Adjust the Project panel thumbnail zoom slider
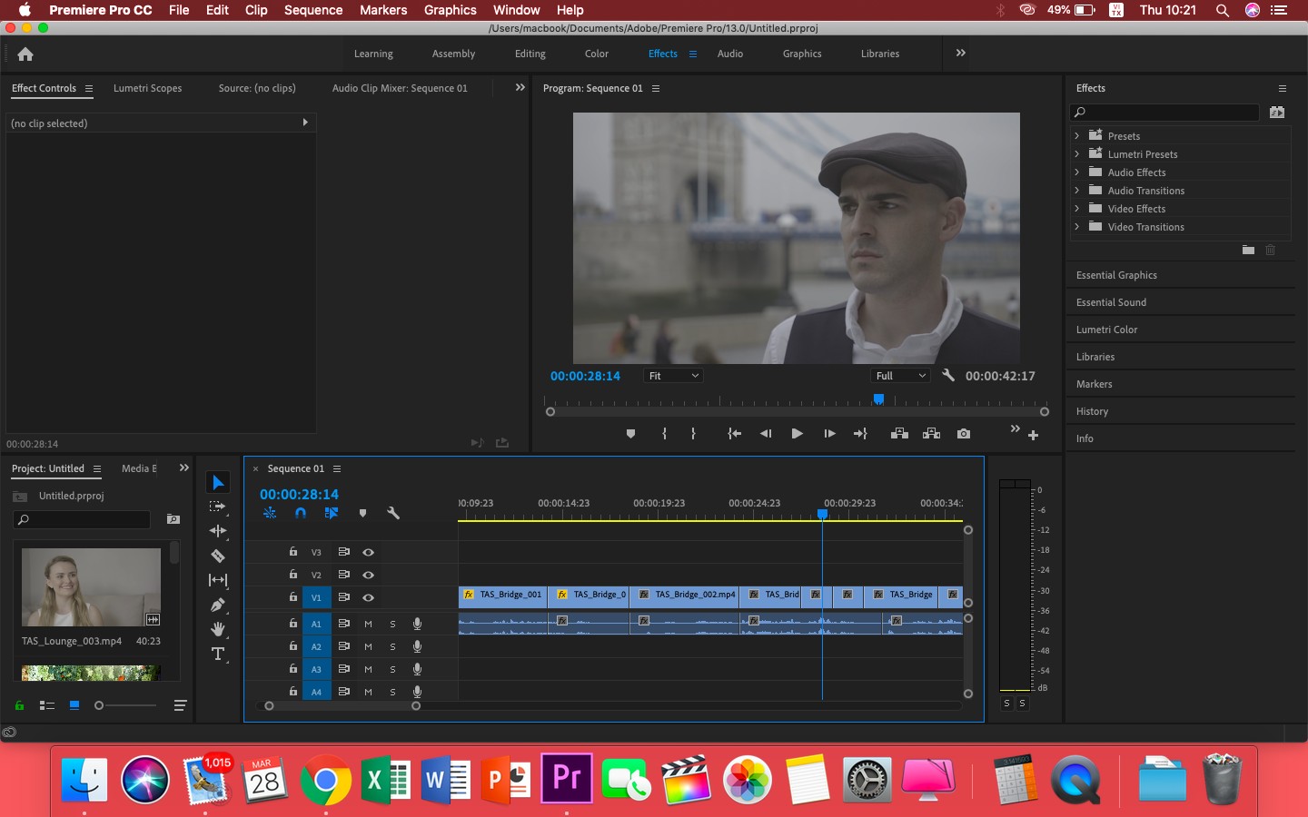Screen dimensions: 1308x817 click(125, 705)
